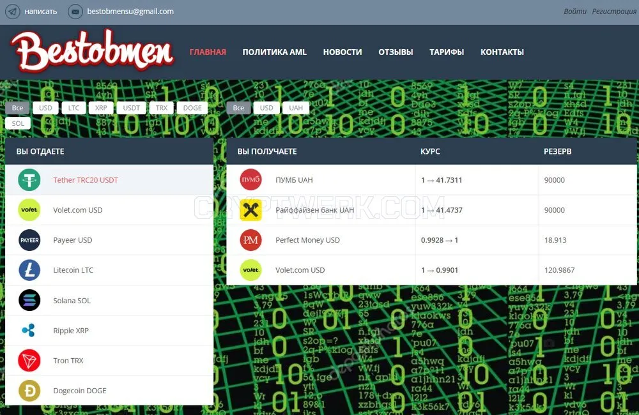Click the Регистрация link
The image size is (639, 415).
point(614,11)
